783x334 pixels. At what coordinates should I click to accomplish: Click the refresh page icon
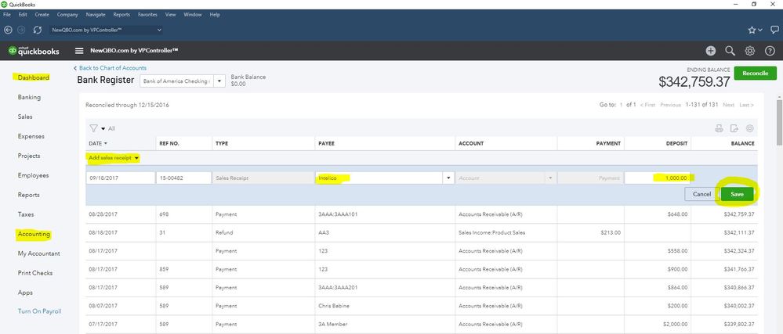click(37, 30)
